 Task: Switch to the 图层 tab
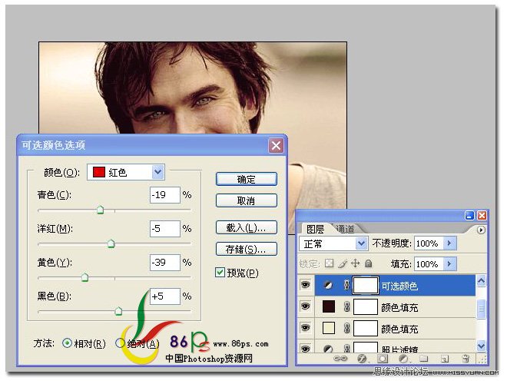[x=315, y=229]
